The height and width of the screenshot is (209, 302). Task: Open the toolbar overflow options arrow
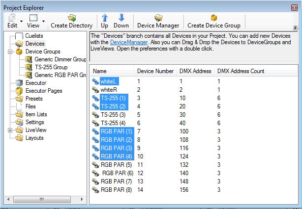click(x=295, y=28)
